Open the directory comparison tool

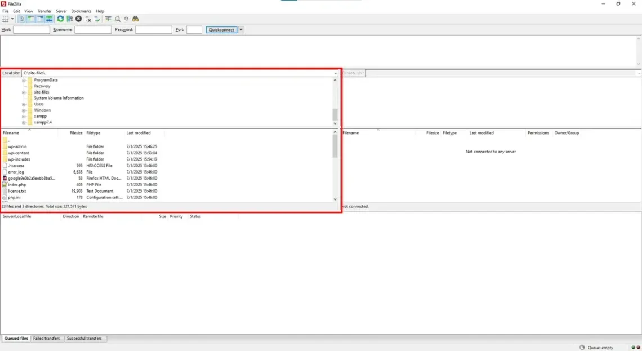point(117,19)
